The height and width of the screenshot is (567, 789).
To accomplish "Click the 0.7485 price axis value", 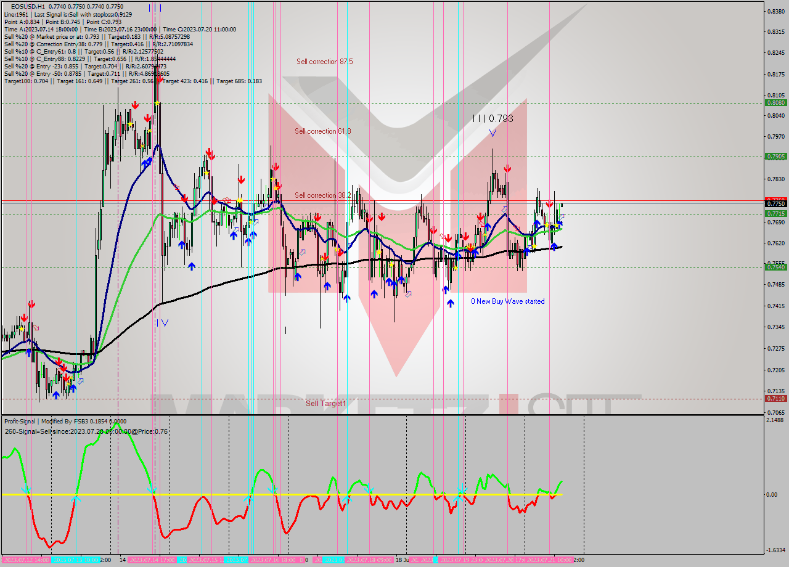I will click(x=776, y=284).
